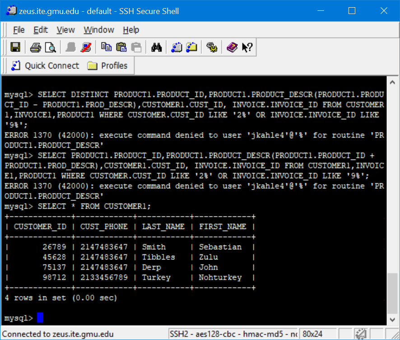Click the window resize grip corner
The width and height of the screenshot is (400, 340).
click(x=395, y=335)
